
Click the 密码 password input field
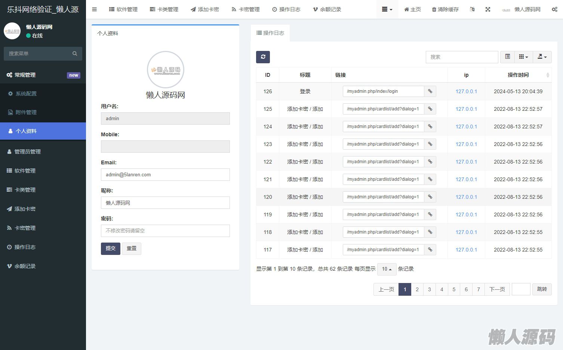point(165,231)
